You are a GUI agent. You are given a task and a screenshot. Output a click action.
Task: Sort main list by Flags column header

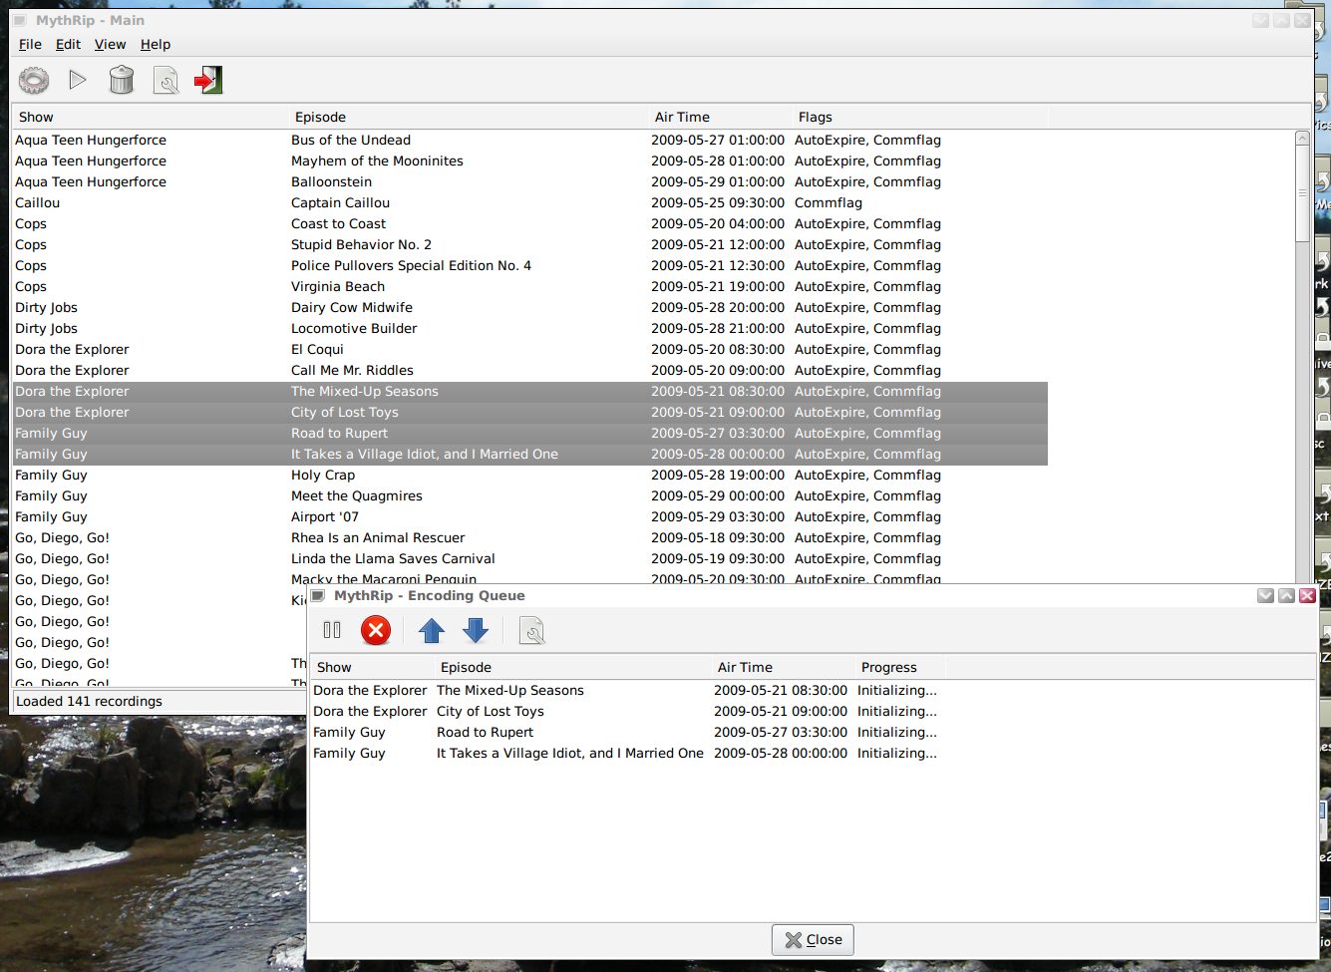(x=919, y=117)
